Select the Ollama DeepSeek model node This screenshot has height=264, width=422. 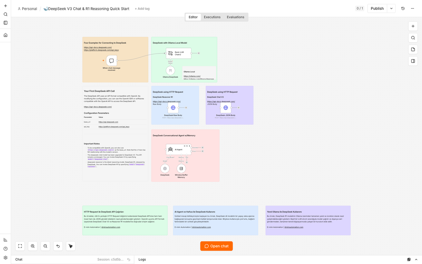[170, 71]
